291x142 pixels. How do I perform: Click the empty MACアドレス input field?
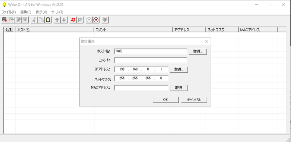[141, 88]
